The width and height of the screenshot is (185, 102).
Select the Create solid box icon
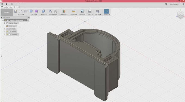(x=31, y=11)
